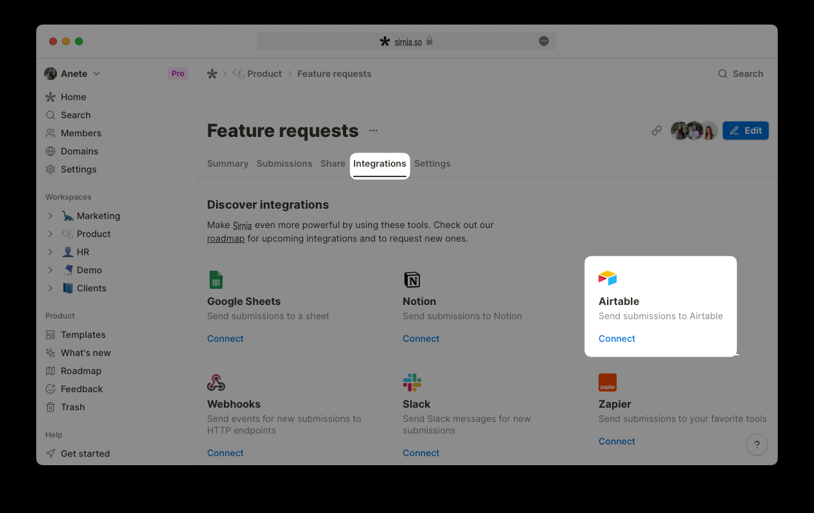Connect the Zapier integration

pos(617,441)
